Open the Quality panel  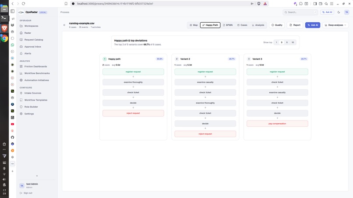point(277,25)
